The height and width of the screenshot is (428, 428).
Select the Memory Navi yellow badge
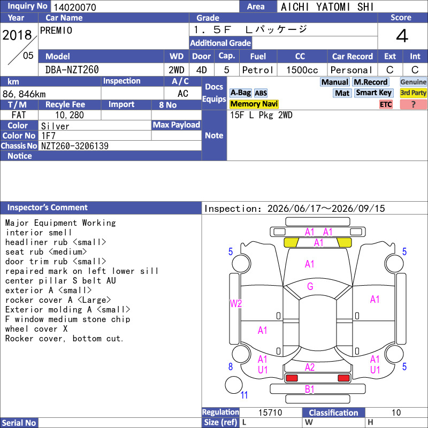click(254, 104)
